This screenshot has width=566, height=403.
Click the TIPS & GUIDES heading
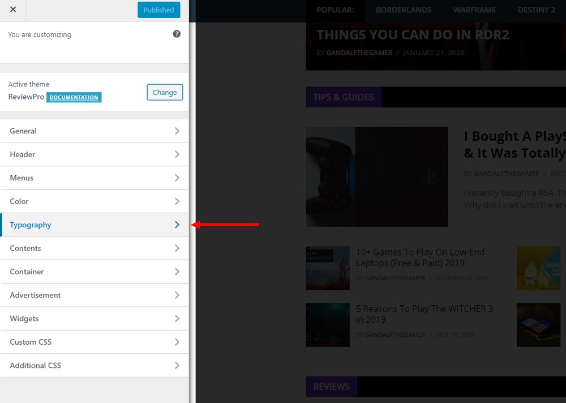pos(344,97)
